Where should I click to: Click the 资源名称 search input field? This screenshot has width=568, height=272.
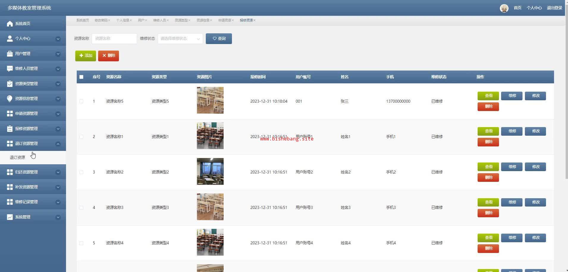point(114,39)
